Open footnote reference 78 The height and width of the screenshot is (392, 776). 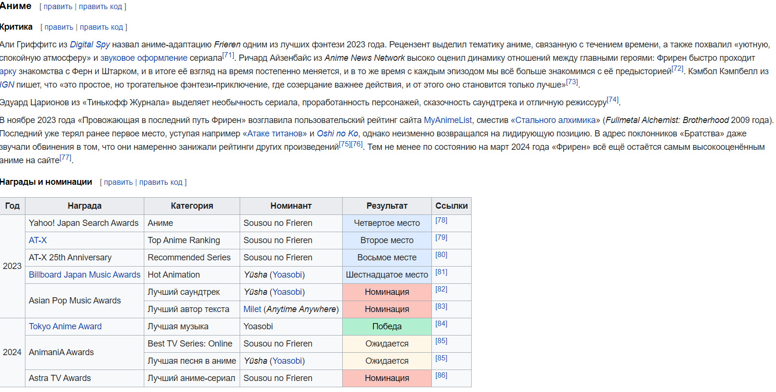[441, 220]
